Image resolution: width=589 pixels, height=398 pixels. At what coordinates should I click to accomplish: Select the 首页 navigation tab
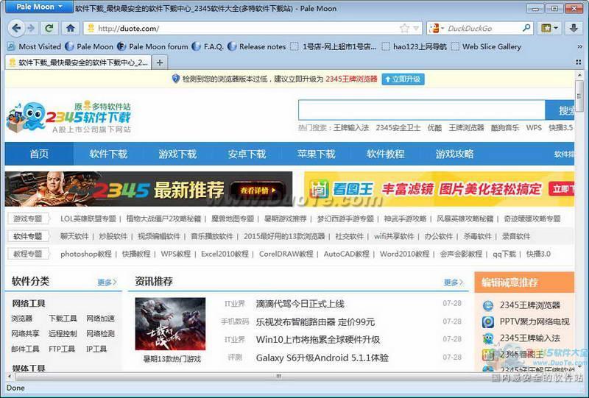point(39,154)
